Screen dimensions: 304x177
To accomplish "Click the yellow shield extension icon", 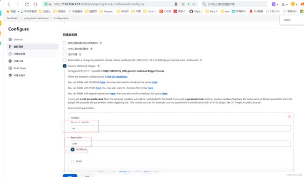I will (x=293, y=4).
